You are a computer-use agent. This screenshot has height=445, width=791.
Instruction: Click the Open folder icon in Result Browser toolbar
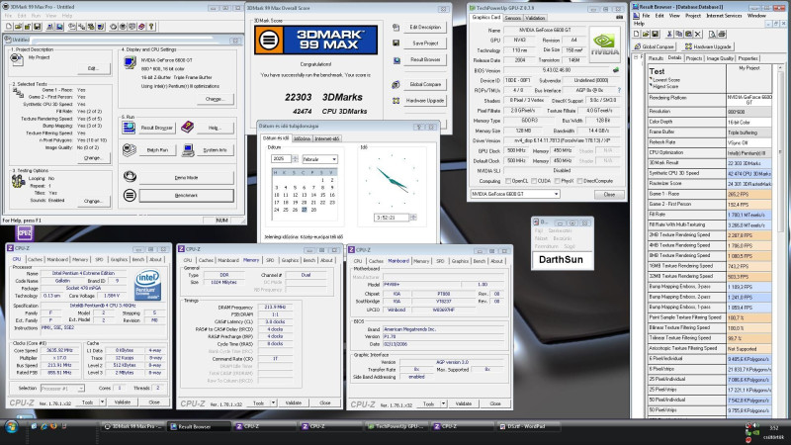coord(646,34)
